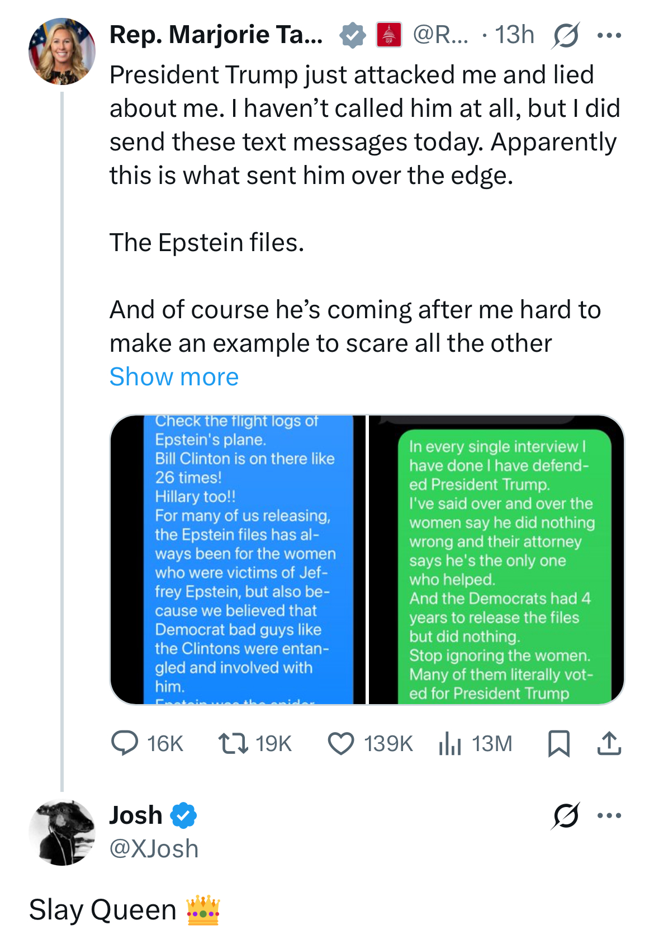Open Rep. Marjorie profile picture

tap(62, 51)
